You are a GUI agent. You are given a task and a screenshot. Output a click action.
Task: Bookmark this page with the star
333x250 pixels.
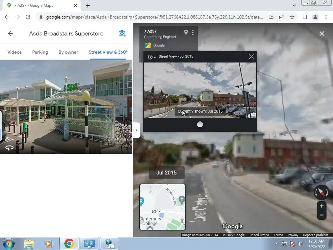(x=292, y=17)
